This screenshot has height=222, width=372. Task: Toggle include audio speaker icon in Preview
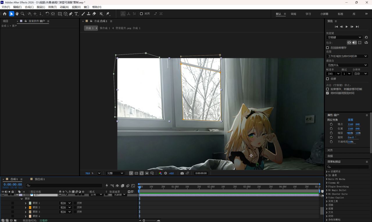click(x=354, y=43)
